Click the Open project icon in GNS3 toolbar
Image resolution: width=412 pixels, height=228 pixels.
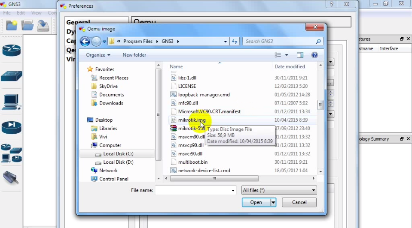[x=27, y=26]
